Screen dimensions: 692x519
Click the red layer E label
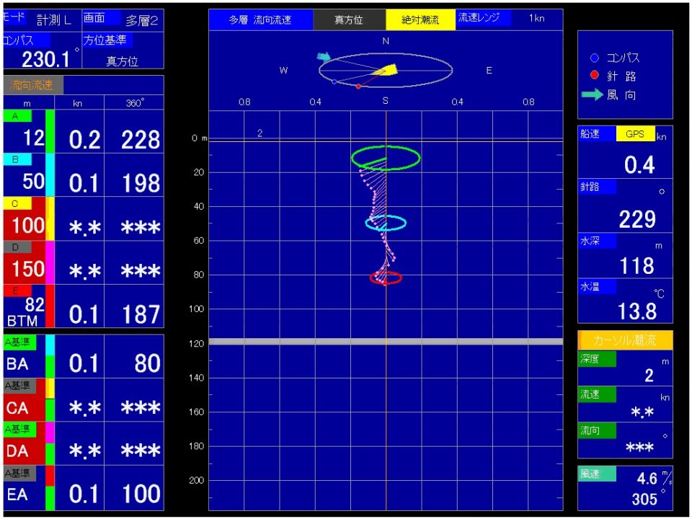pos(17,290)
